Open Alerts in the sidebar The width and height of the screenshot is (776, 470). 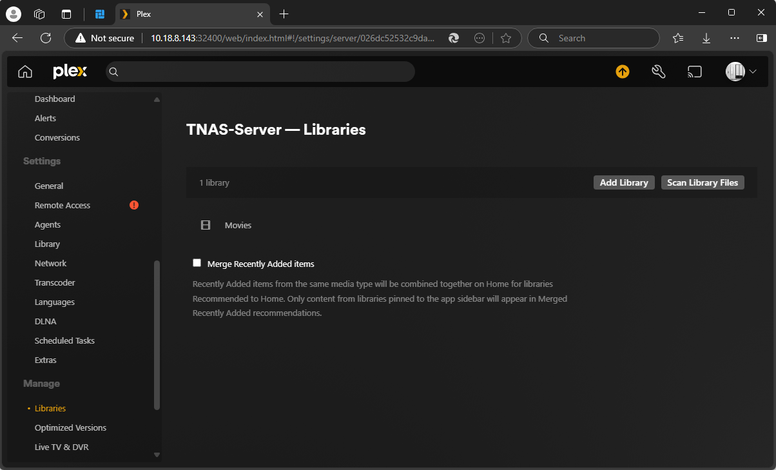[45, 118]
